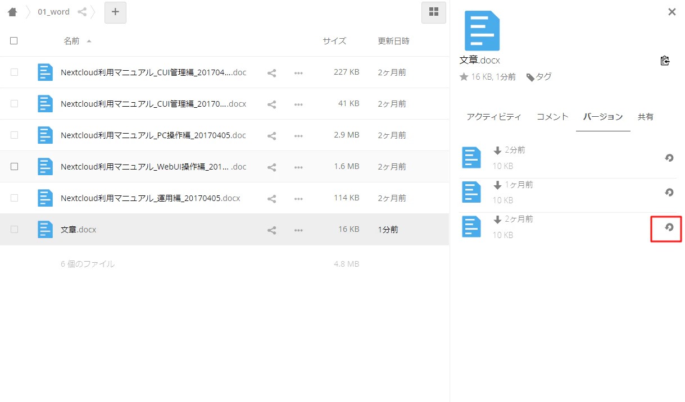Open more actions for 41 KB .docx file
Image resolution: width=685 pixels, height=402 pixels.
click(298, 104)
